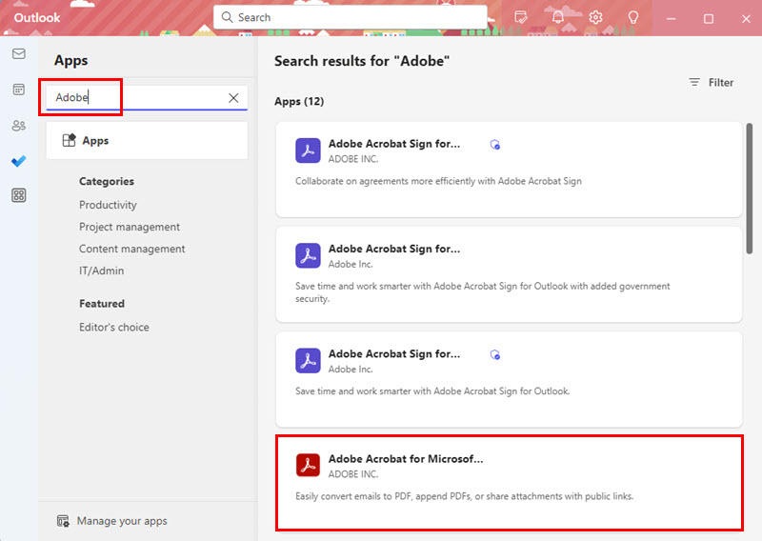This screenshot has width=762, height=541.
Task: Click the 'Search results for "Adobe"' heading
Action: click(362, 61)
